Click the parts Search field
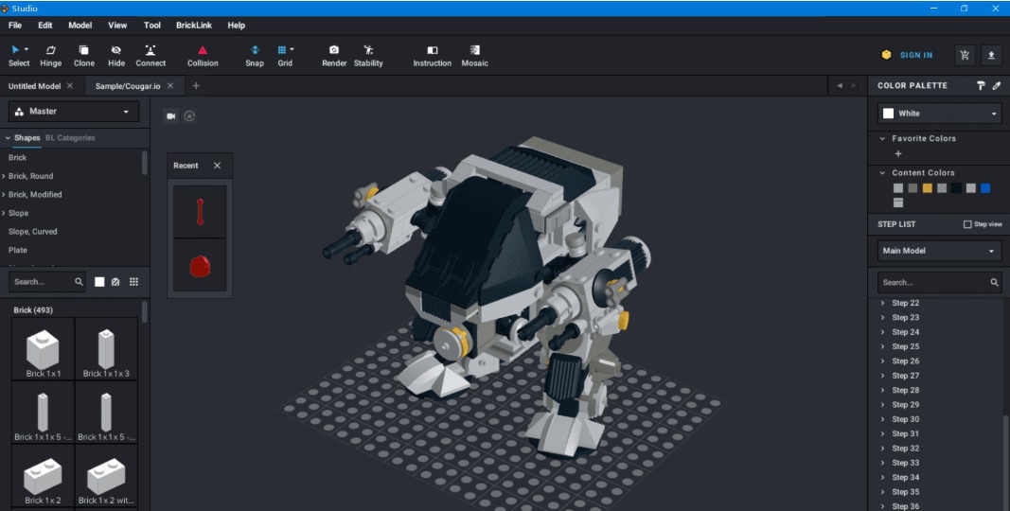Viewport: 1010px width, 511px height. pos(47,282)
